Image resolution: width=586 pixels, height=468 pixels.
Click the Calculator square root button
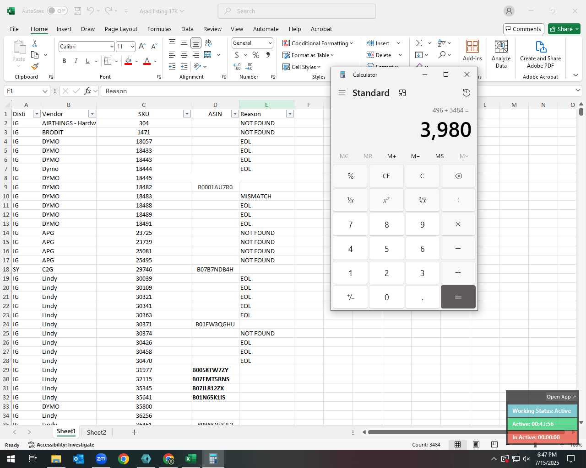(422, 200)
